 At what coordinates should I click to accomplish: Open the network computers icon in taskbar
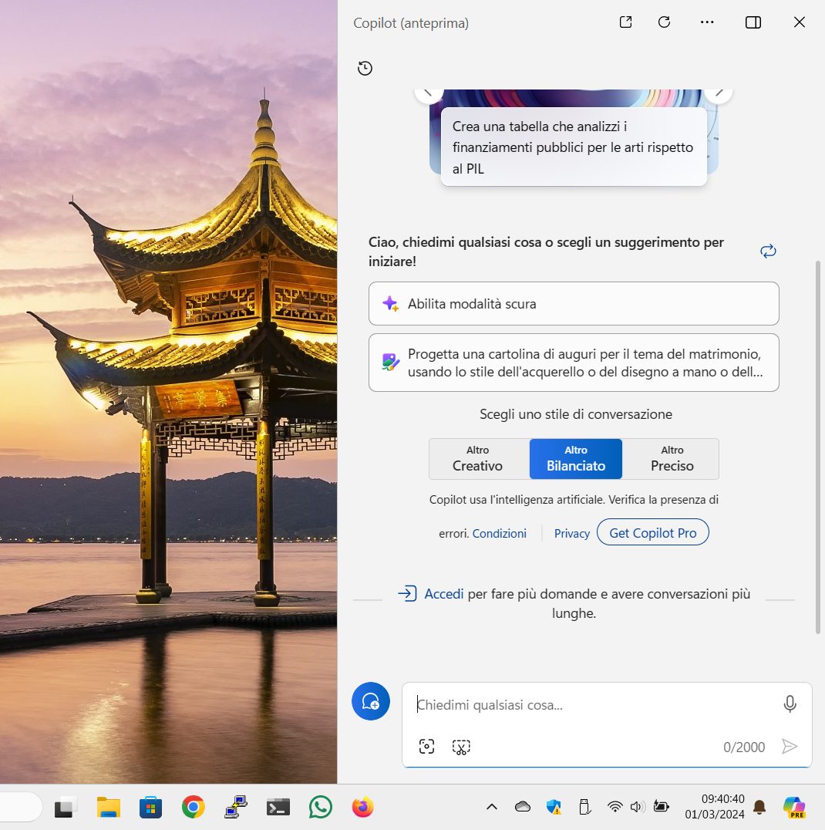tap(235, 807)
